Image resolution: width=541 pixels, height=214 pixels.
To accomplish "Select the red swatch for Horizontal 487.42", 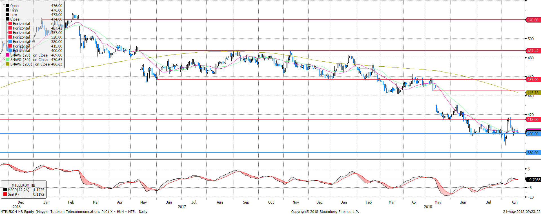I will [10, 28].
